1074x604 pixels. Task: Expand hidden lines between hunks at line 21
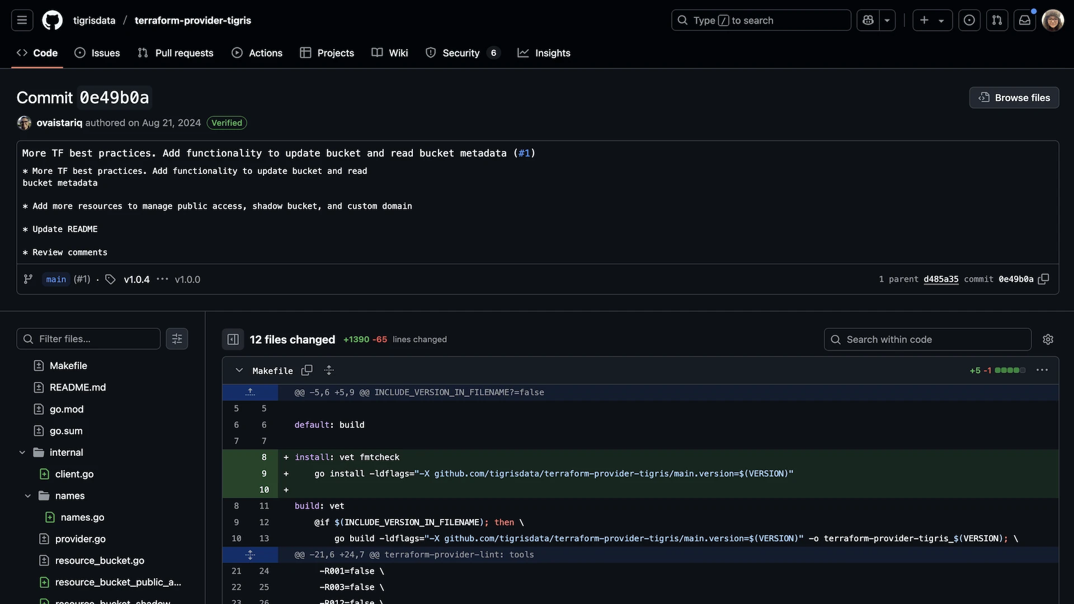coord(250,555)
